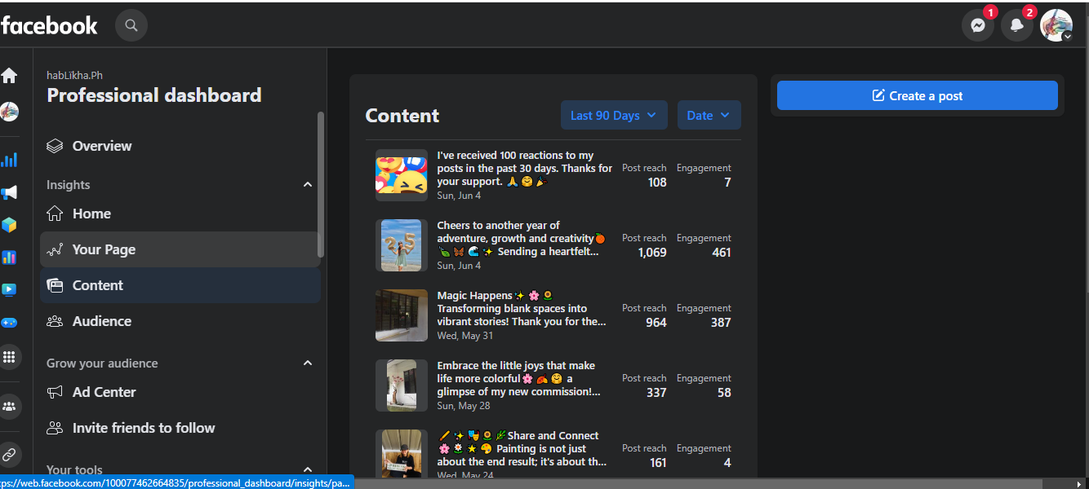This screenshot has height=489, width=1089.
Task: Click the Create a post button
Action: tap(918, 95)
